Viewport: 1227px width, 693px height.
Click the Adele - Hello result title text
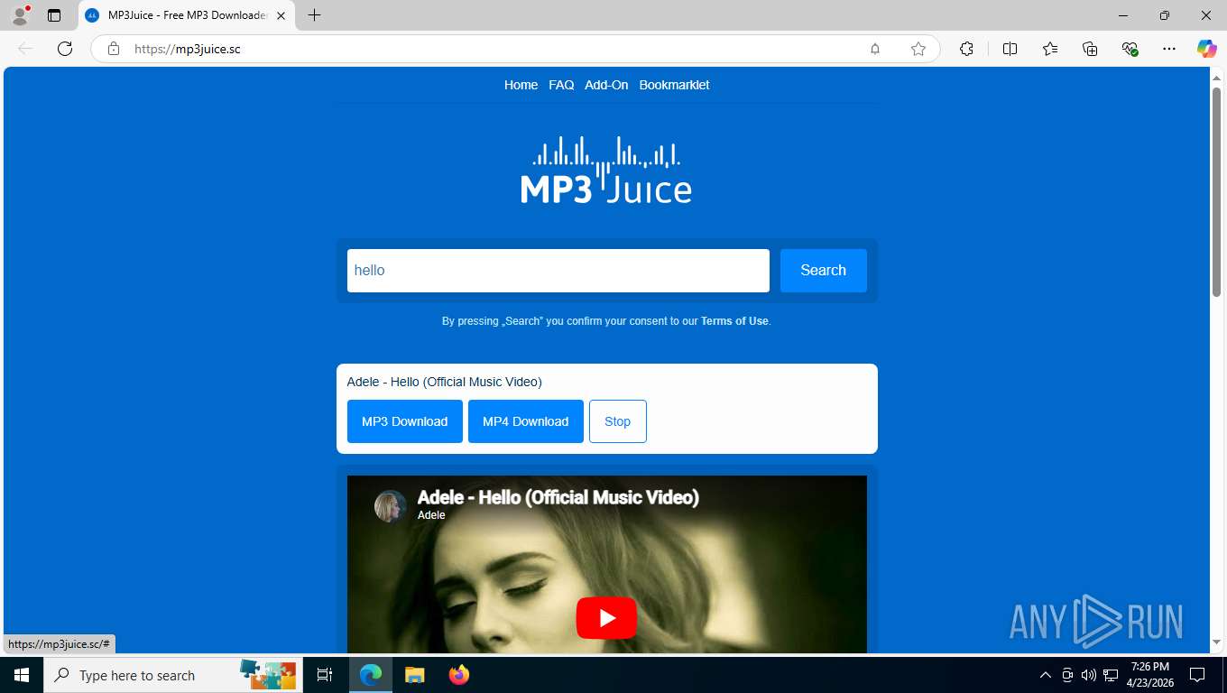444,382
